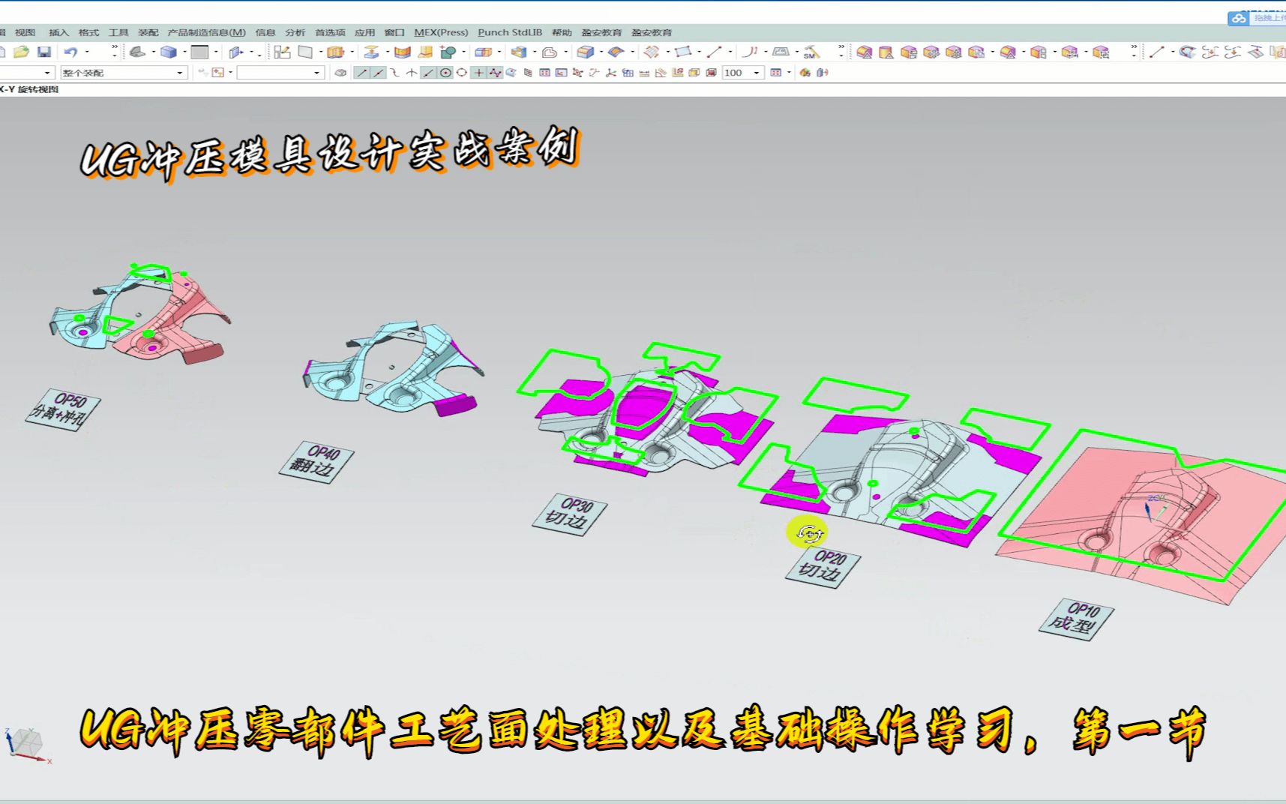Click the gray face color swatch

pos(198,52)
